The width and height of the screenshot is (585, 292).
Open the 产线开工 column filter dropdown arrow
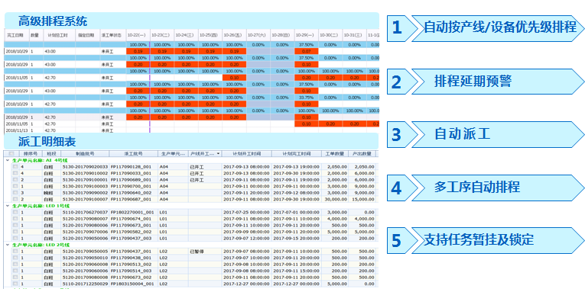coord(218,154)
